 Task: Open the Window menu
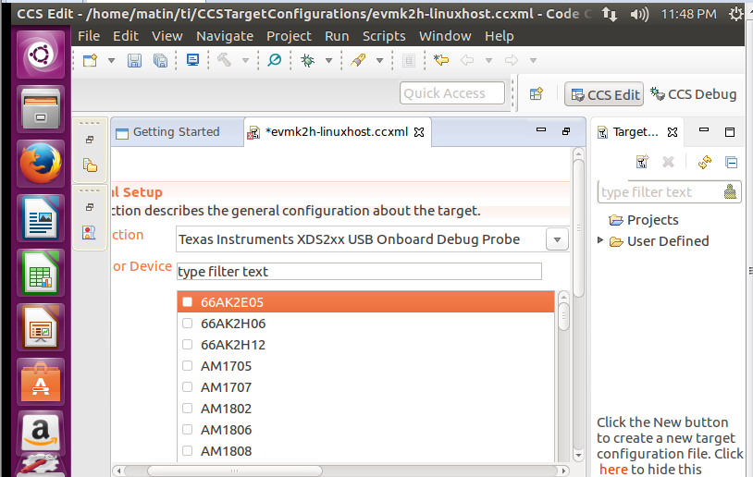click(x=445, y=36)
